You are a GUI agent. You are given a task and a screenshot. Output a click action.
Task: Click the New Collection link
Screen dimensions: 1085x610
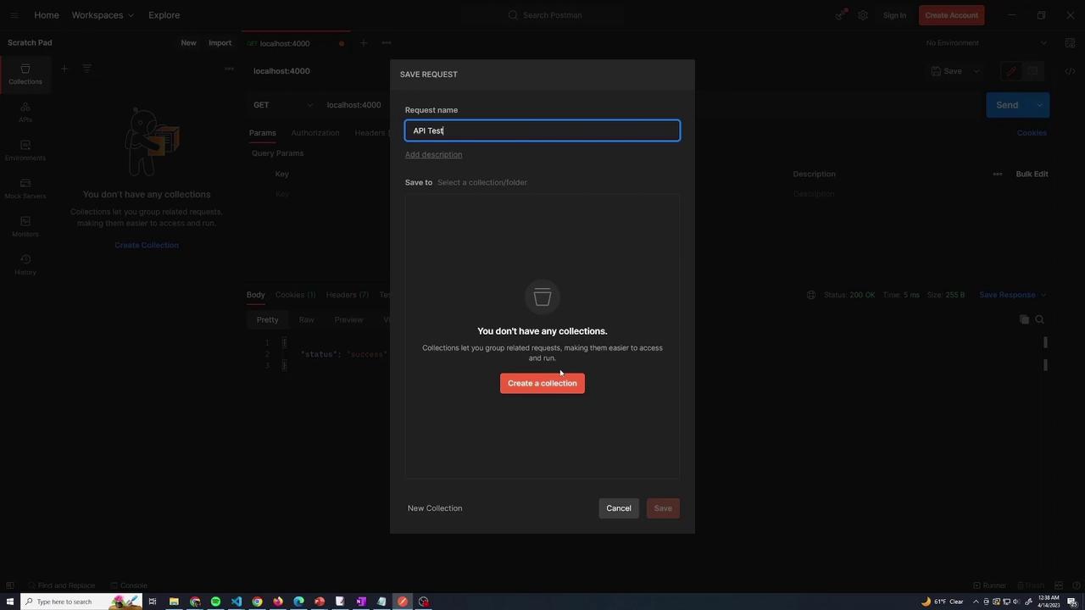pyautogui.click(x=435, y=508)
